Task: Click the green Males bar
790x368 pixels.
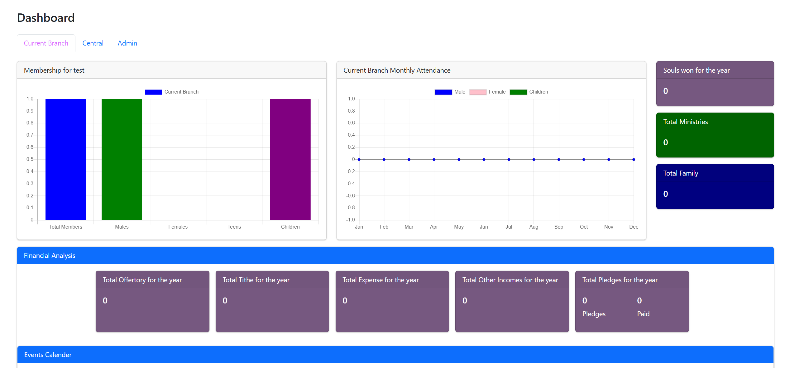Action: (x=122, y=159)
